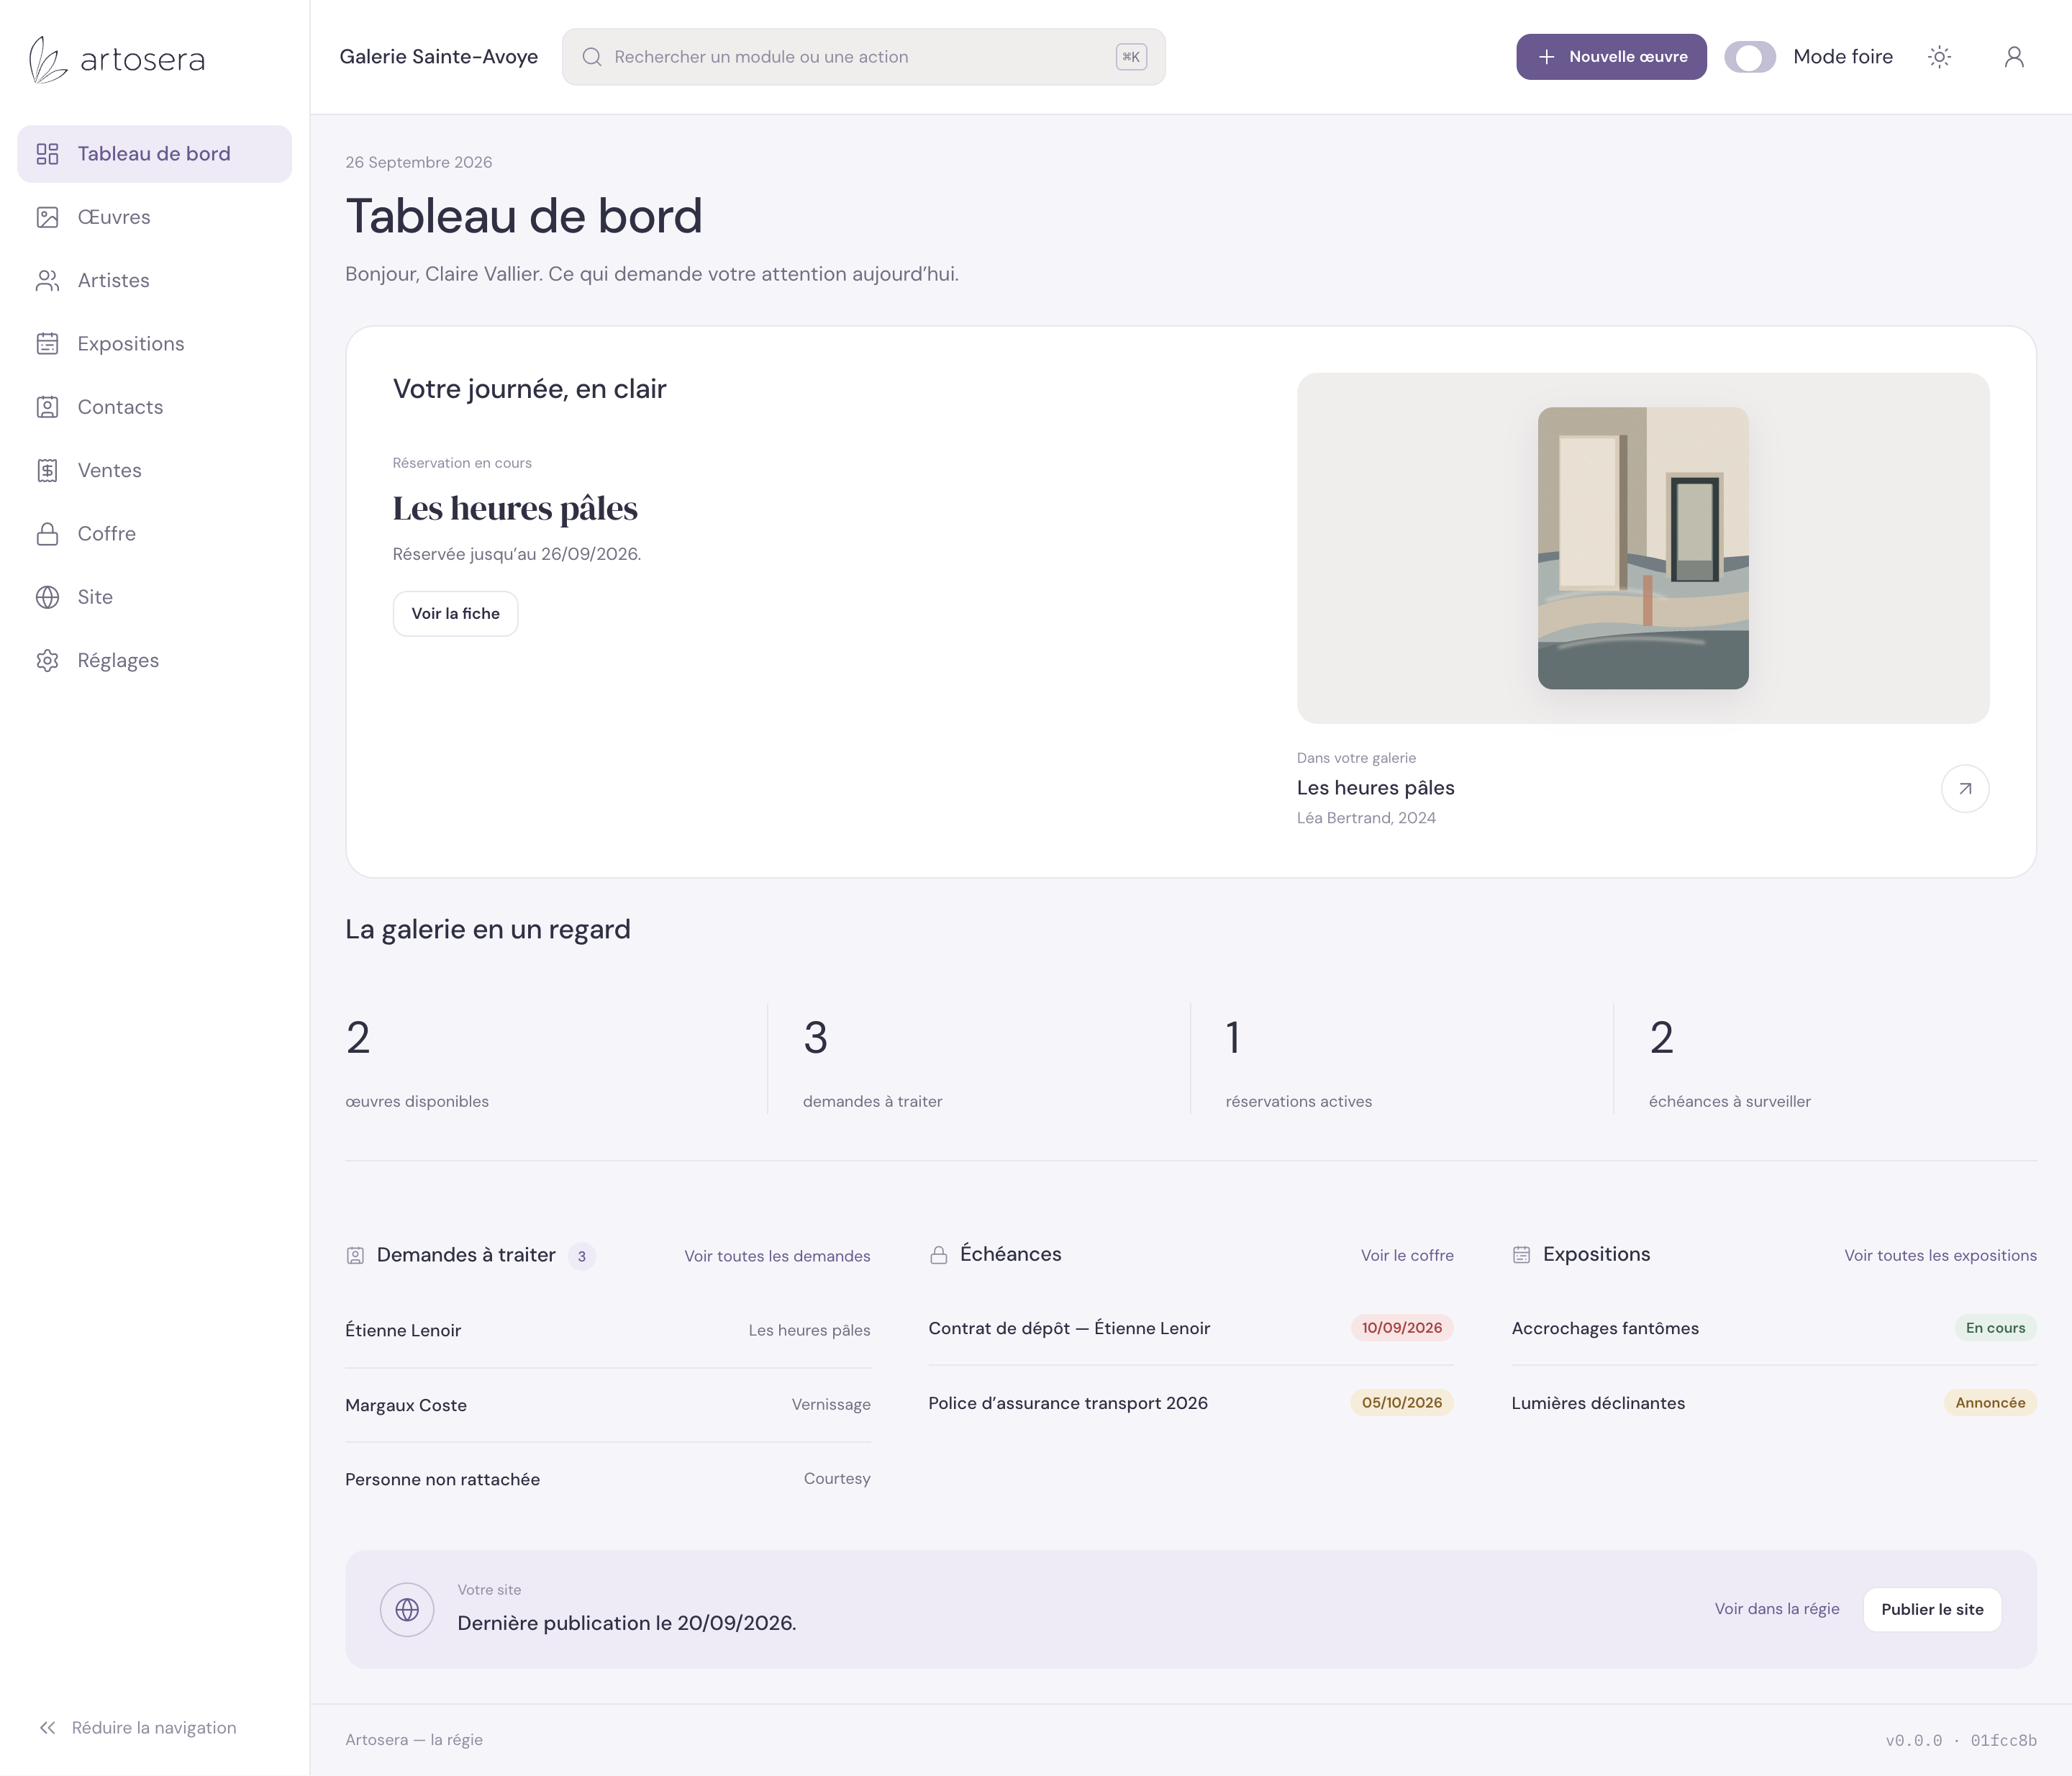Open the Margaux Coste request row

coord(608,1405)
